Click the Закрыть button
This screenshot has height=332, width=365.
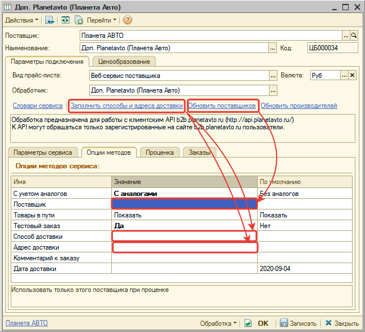tap(342, 324)
